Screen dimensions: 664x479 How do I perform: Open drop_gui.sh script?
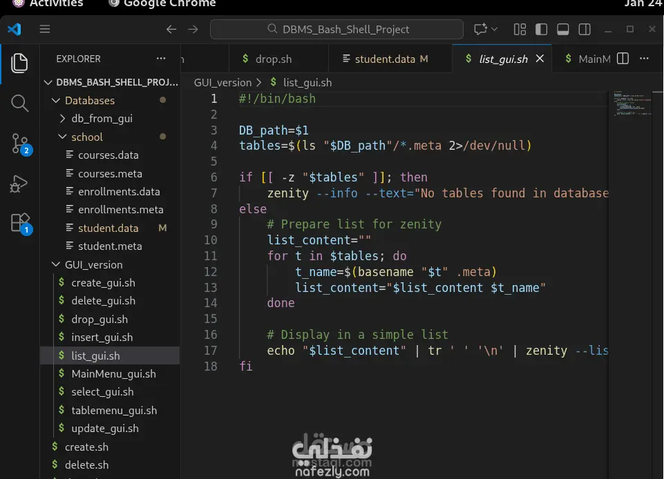[111, 319]
